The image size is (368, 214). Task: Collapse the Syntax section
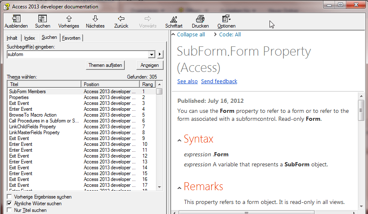pyautogui.click(x=179, y=140)
